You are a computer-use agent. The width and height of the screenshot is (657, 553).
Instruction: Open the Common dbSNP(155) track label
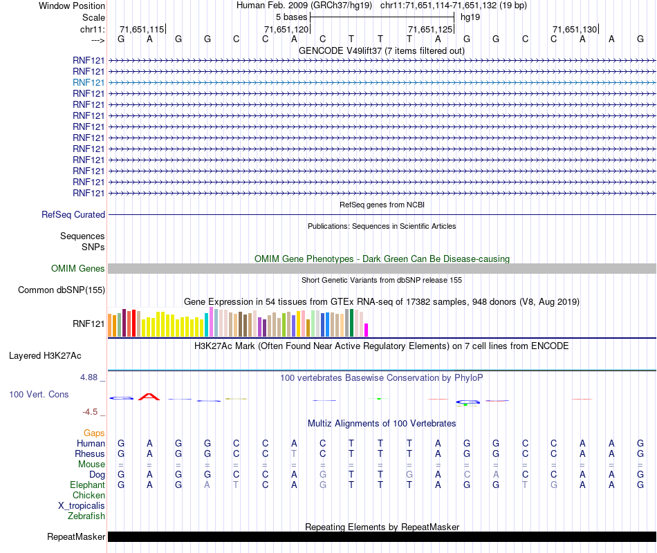(x=62, y=290)
